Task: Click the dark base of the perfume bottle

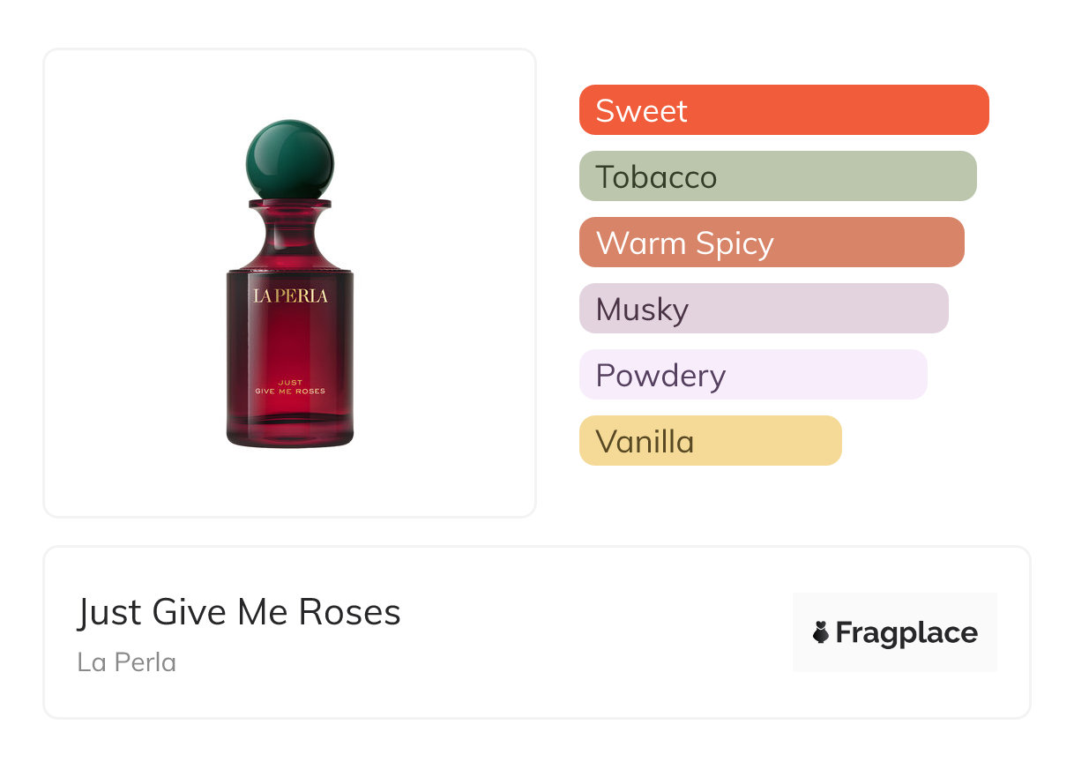Action: pos(290,436)
